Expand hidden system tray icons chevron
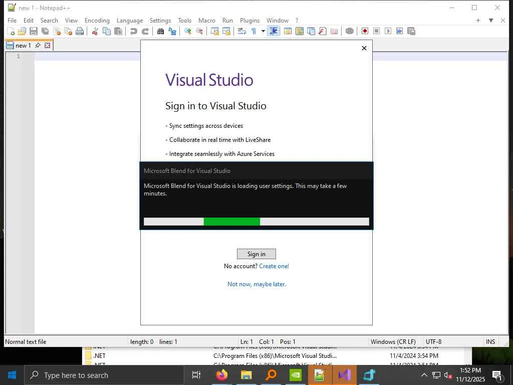Image resolution: width=513 pixels, height=385 pixels. coord(424,375)
